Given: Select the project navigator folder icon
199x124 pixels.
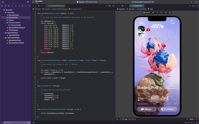Looking at the screenshot, I should [2, 6].
